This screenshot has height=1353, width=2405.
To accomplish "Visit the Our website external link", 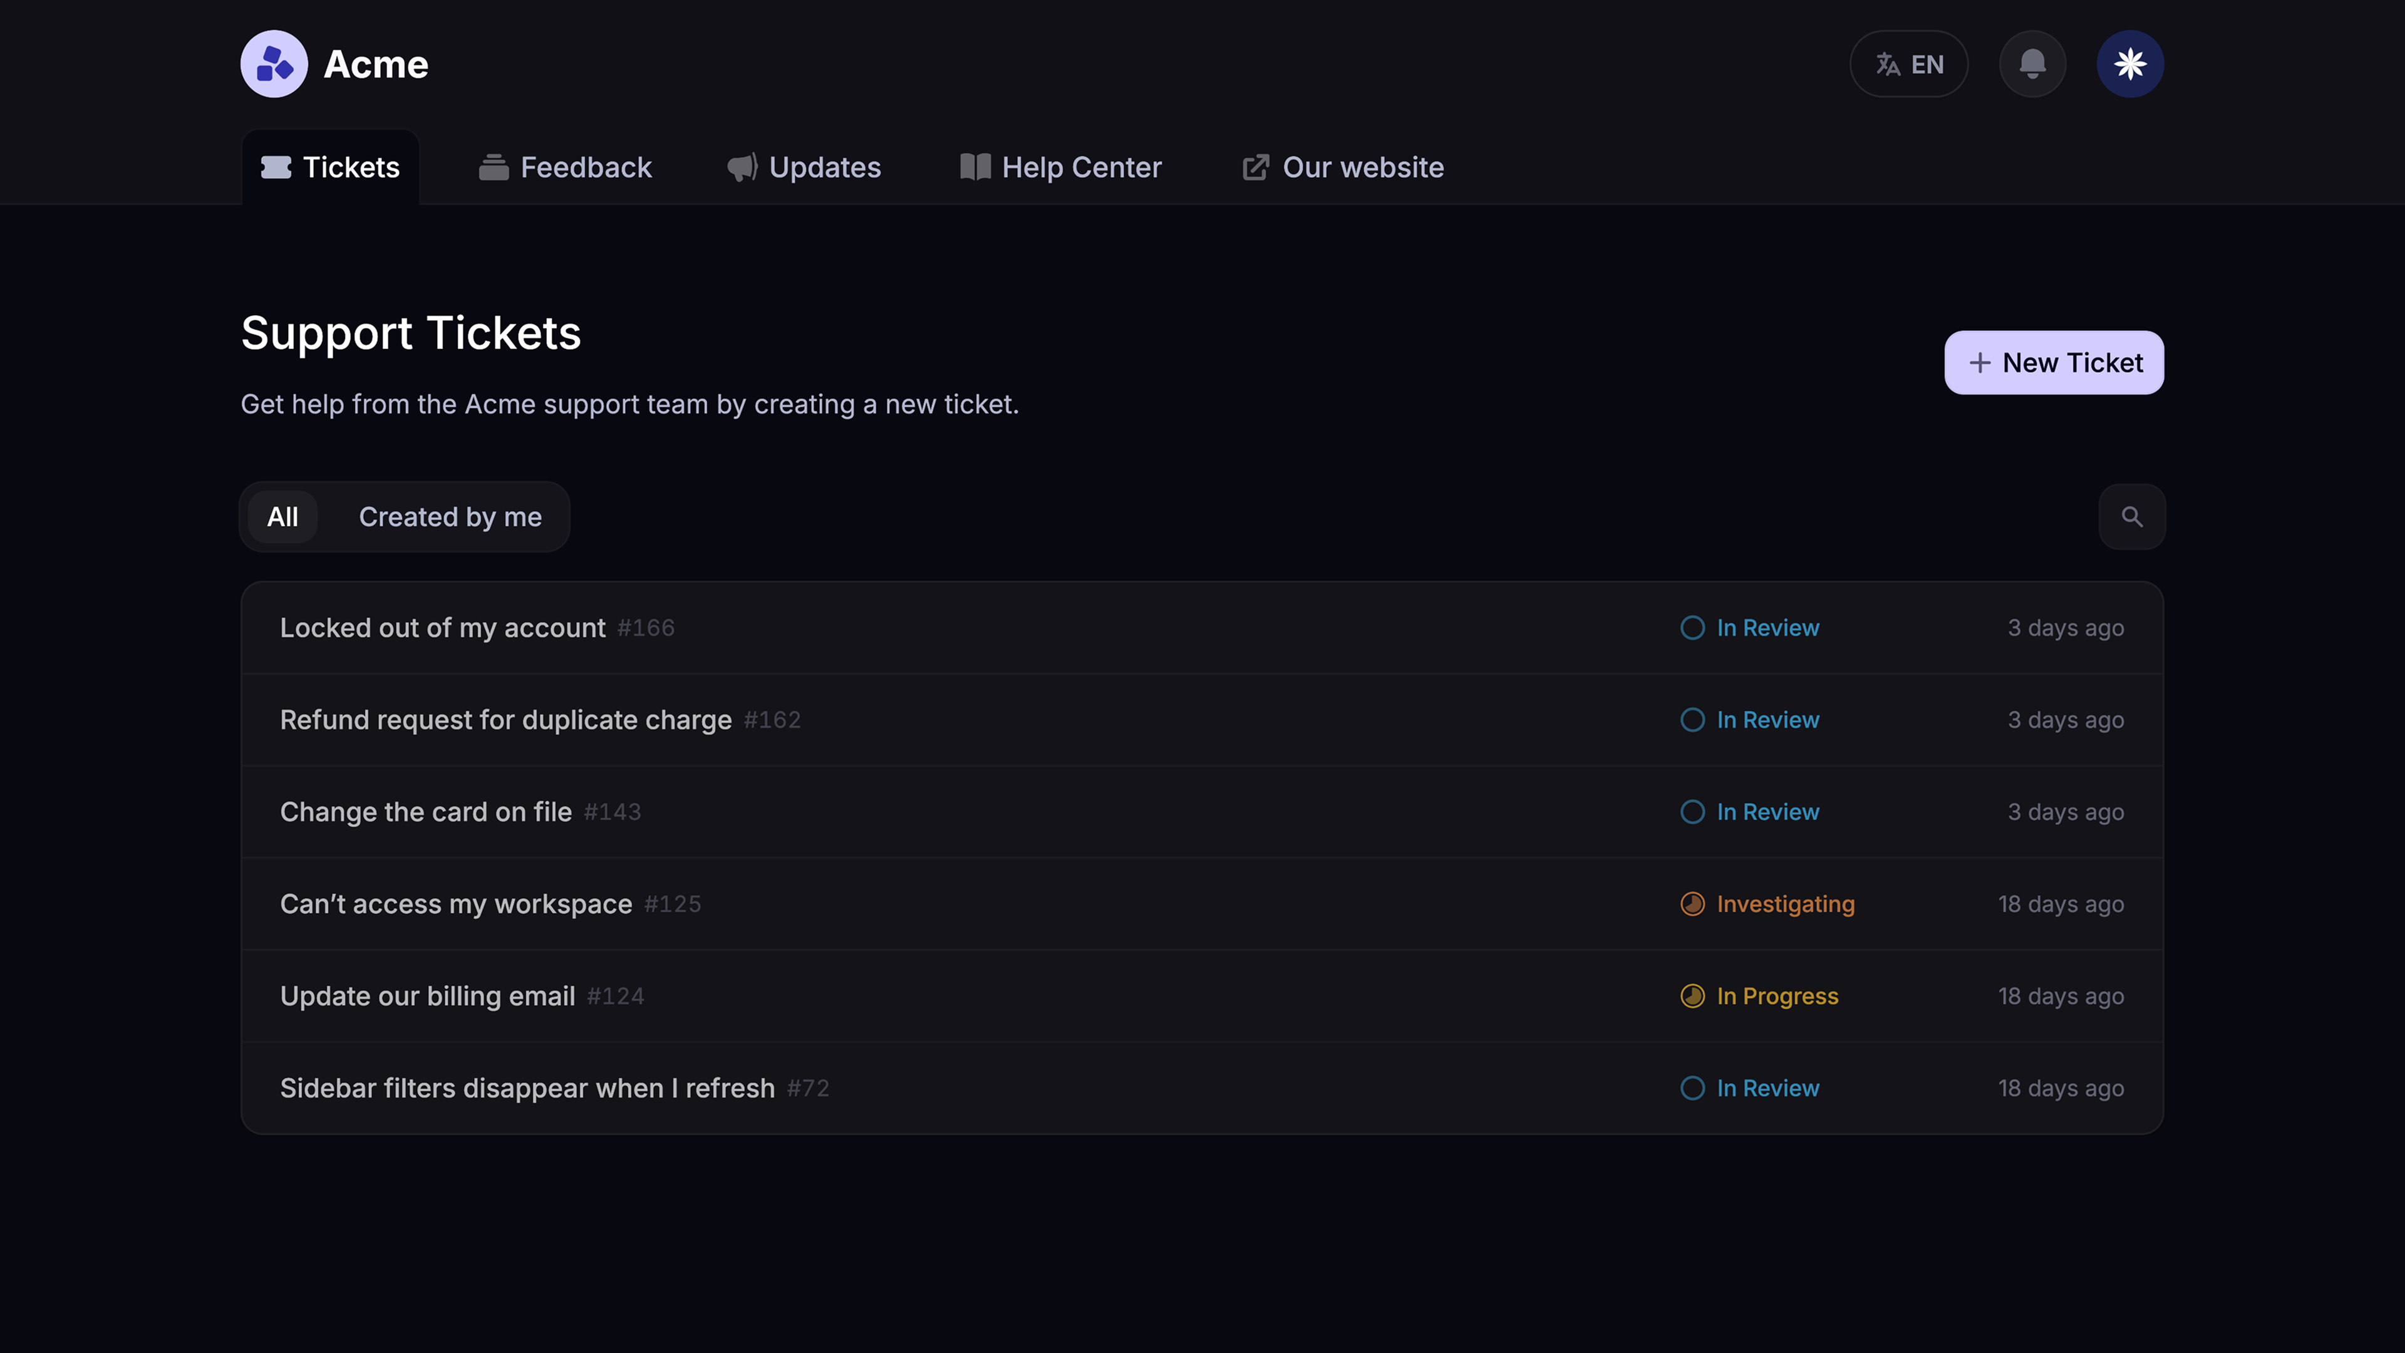I will click(1343, 167).
